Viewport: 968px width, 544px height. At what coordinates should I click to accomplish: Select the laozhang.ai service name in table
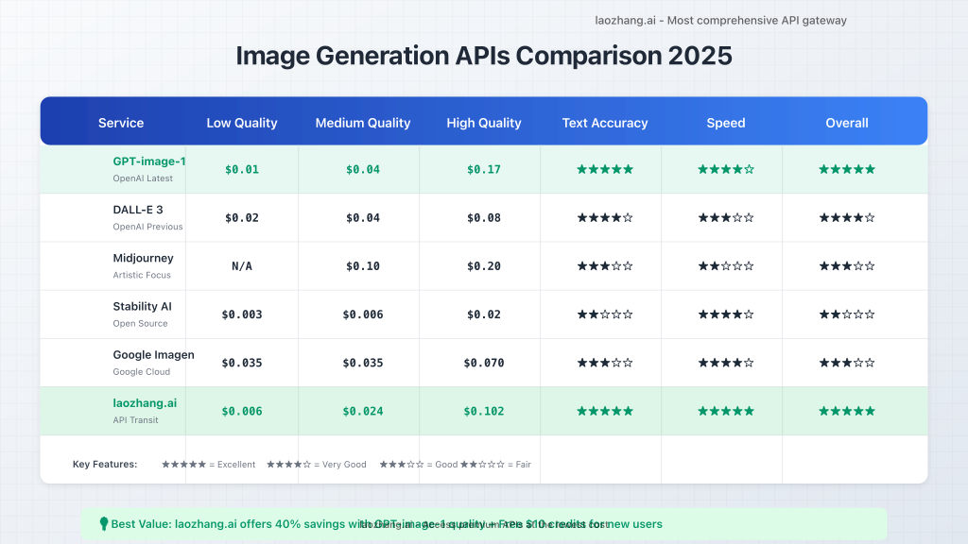(x=145, y=402)
